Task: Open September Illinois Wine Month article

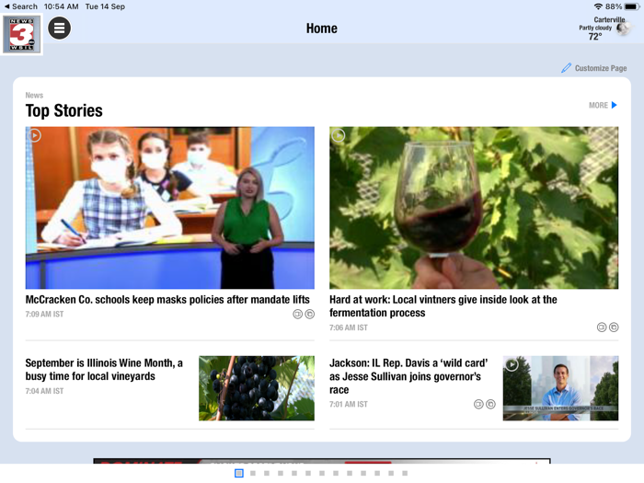Action: pos(104,370)
